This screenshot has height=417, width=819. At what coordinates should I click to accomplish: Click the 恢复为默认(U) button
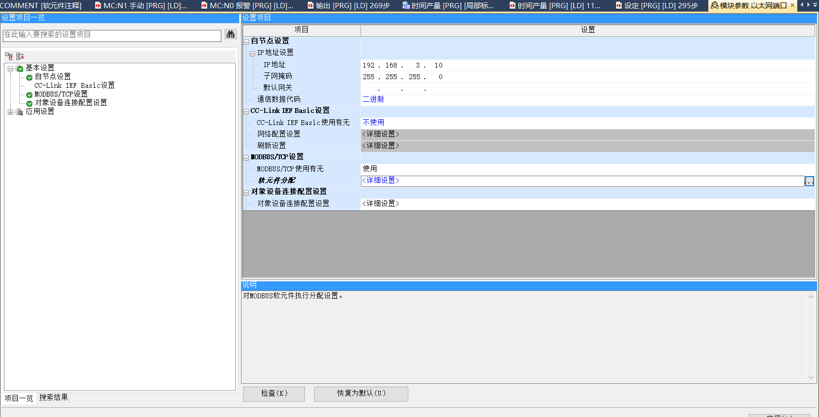click(361, 393)
